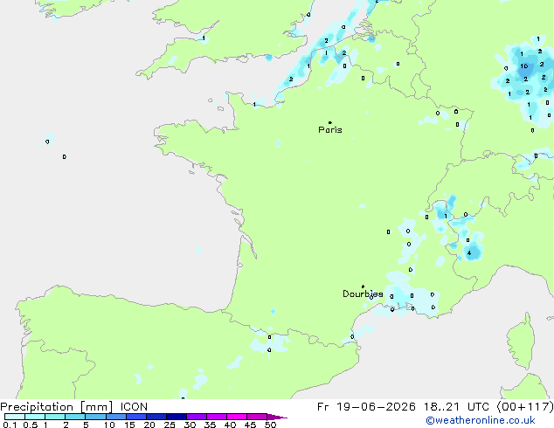Select the dot marker above Dourbies label

pyautogui.click(x=363, y=286)
